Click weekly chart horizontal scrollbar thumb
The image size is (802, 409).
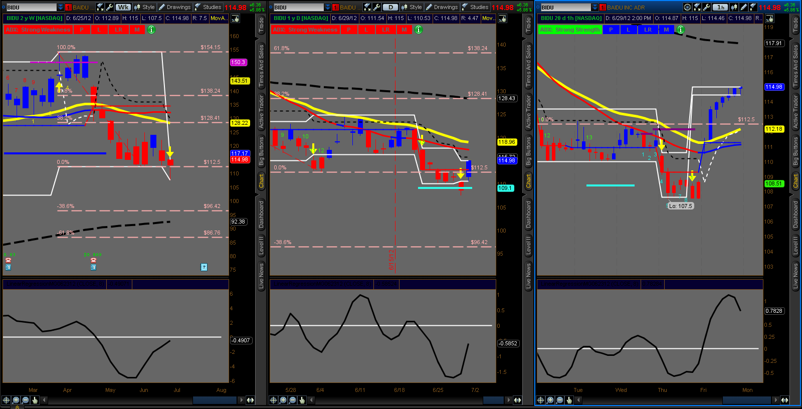[x=215, y=400]
